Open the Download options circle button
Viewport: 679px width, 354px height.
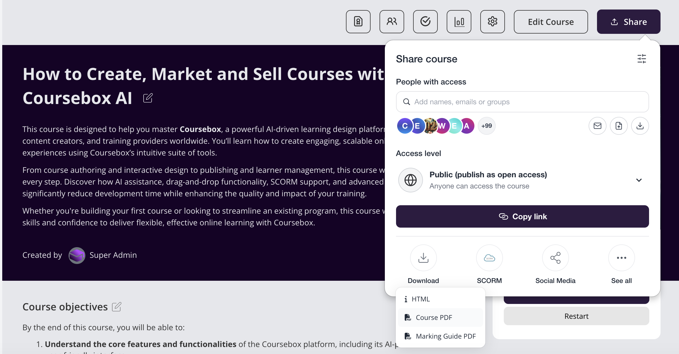click(x=423, y=258)
